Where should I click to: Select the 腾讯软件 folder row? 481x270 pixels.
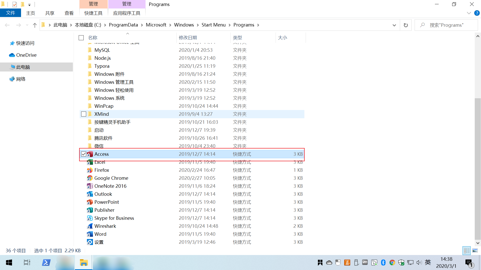[192, 138]
